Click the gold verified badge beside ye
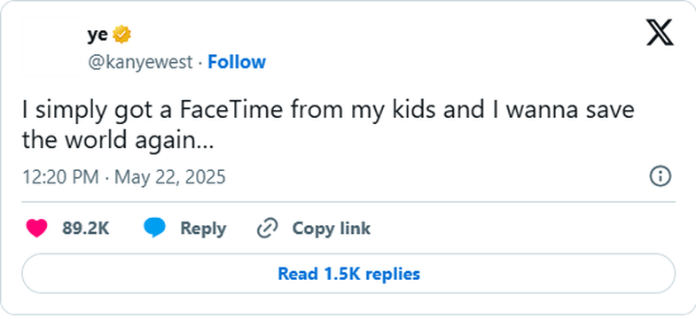 click(121, 35)
